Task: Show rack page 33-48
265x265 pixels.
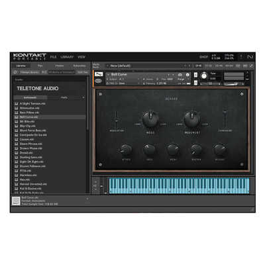Action: coord(219,66)
